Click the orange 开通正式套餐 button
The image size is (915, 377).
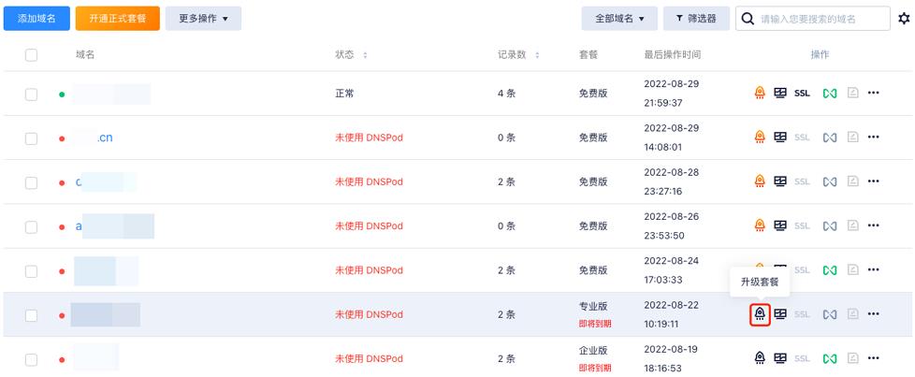117,19
